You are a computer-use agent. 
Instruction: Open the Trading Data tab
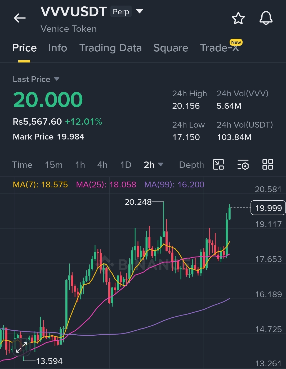tap(110, 48)
